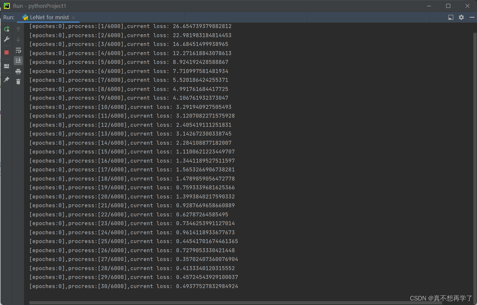Click the last line with 30/6000

coord(134,286)
